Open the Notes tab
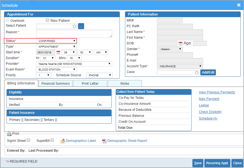 [x=125, y=84]
